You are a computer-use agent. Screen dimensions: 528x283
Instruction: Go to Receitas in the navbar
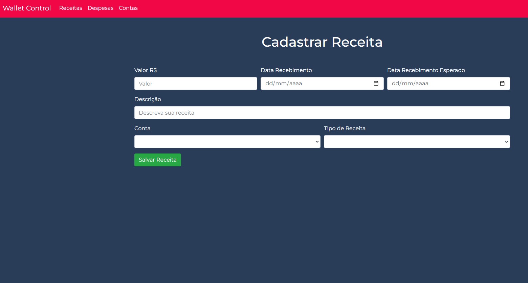tap(70, 8)
